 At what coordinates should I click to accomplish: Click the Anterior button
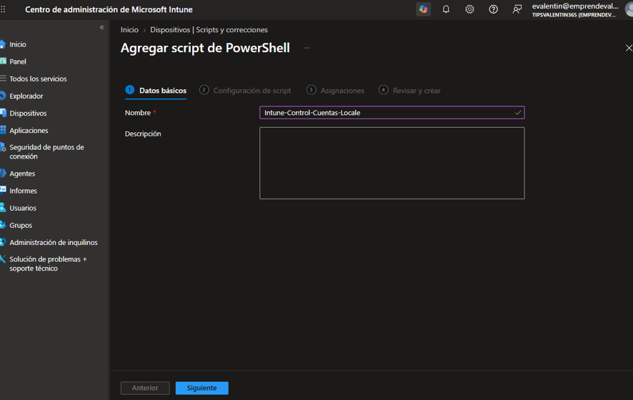(145, 388)
